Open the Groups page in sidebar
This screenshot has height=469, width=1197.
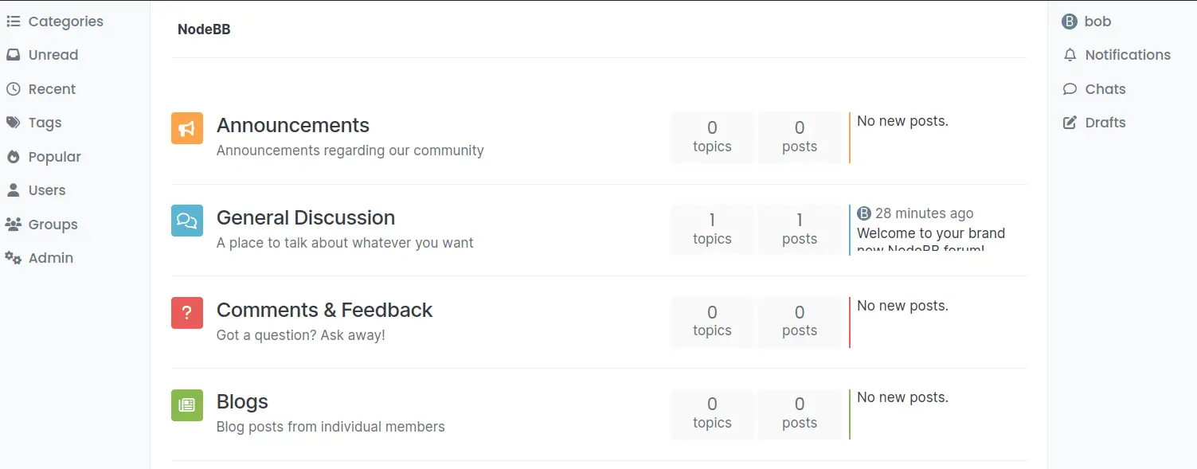[x=41, y=225]
